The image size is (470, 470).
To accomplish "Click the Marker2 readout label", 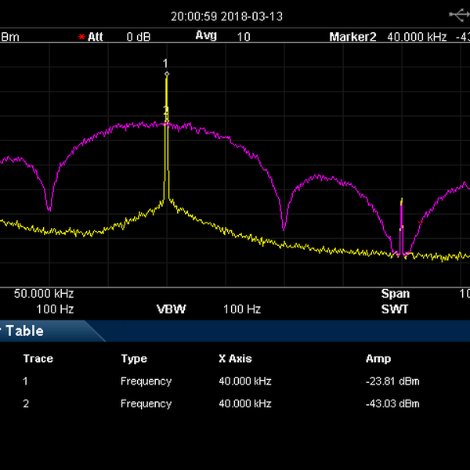I will [x=352, y=37].
